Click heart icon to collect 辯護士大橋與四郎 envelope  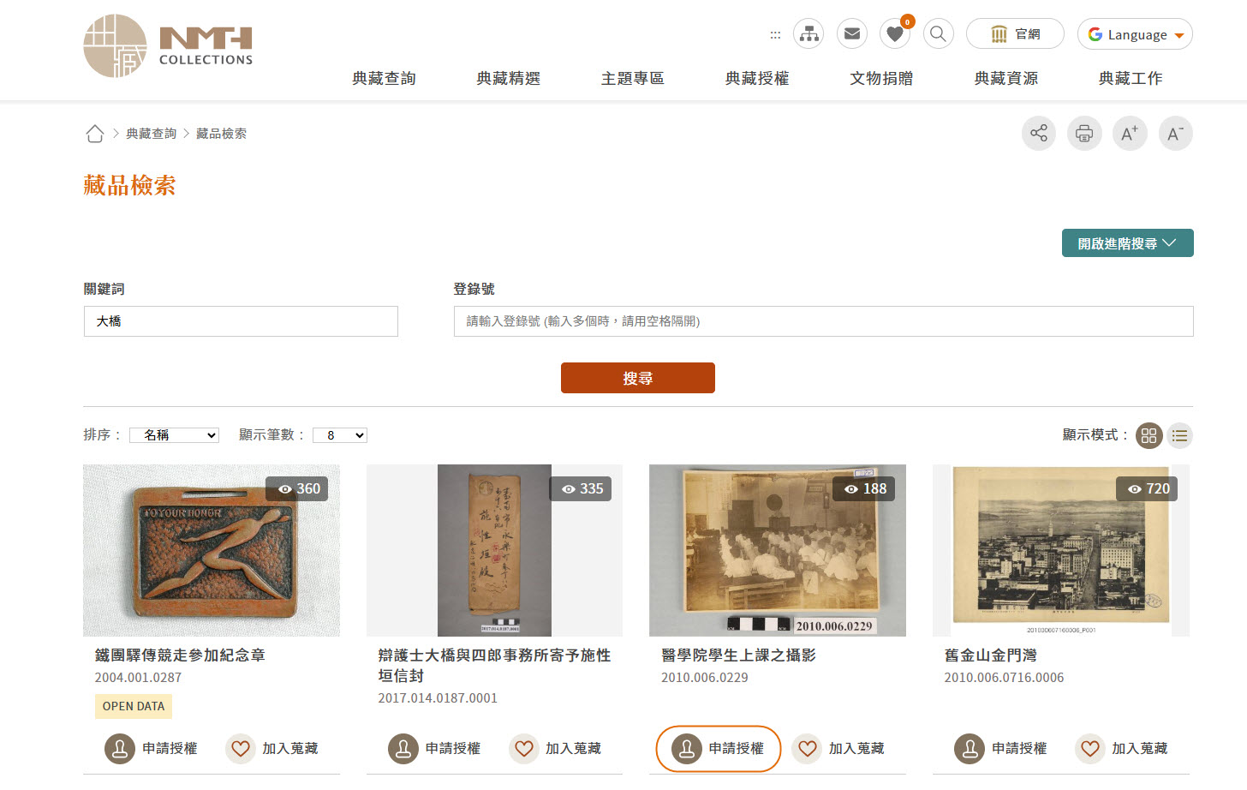pos(524,749)
